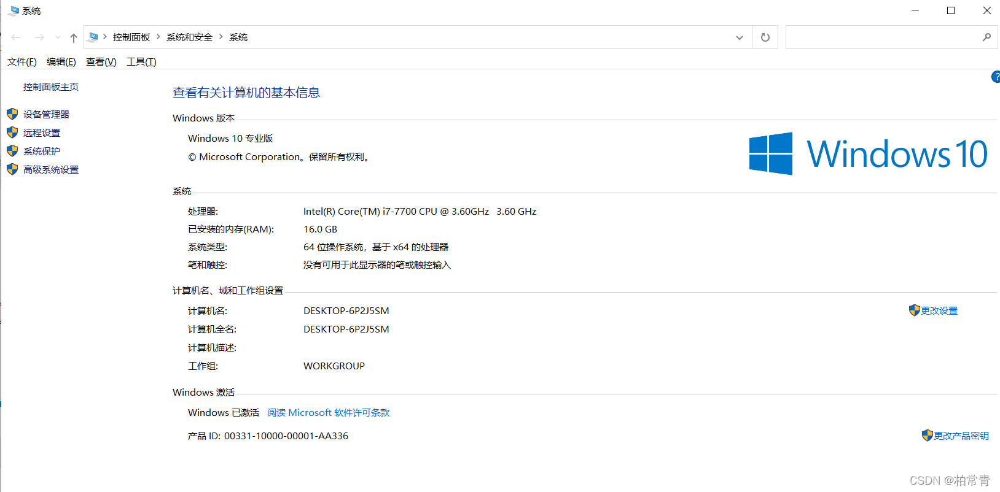Click the system icon in title bar

13,10
